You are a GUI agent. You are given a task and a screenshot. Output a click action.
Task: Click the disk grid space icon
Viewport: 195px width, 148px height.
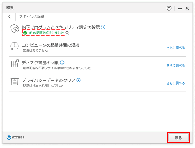point(15,63)
